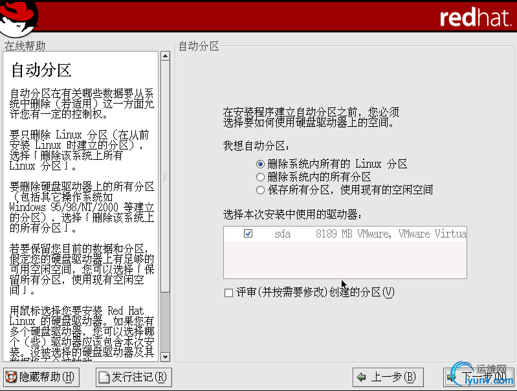
Task: Click the 自动分区 help heading
Action: (x=41, y=71)
